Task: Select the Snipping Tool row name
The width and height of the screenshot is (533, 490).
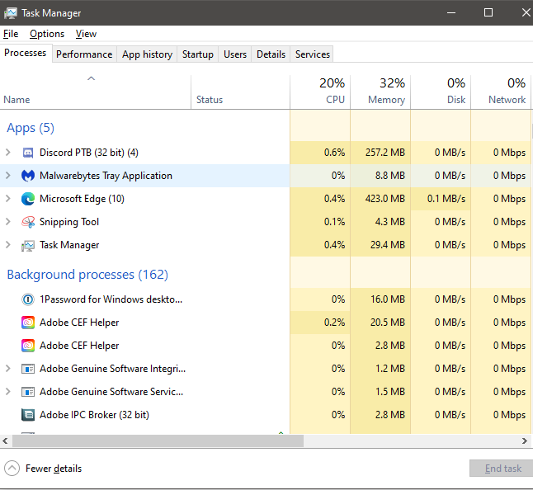Action: [69, 222]
